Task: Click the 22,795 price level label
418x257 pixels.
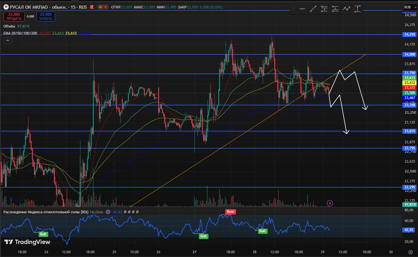Action: point(410,148)
